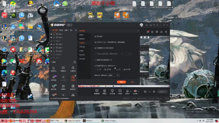
Task: Close the system settings panel
Action: [138, 31]
